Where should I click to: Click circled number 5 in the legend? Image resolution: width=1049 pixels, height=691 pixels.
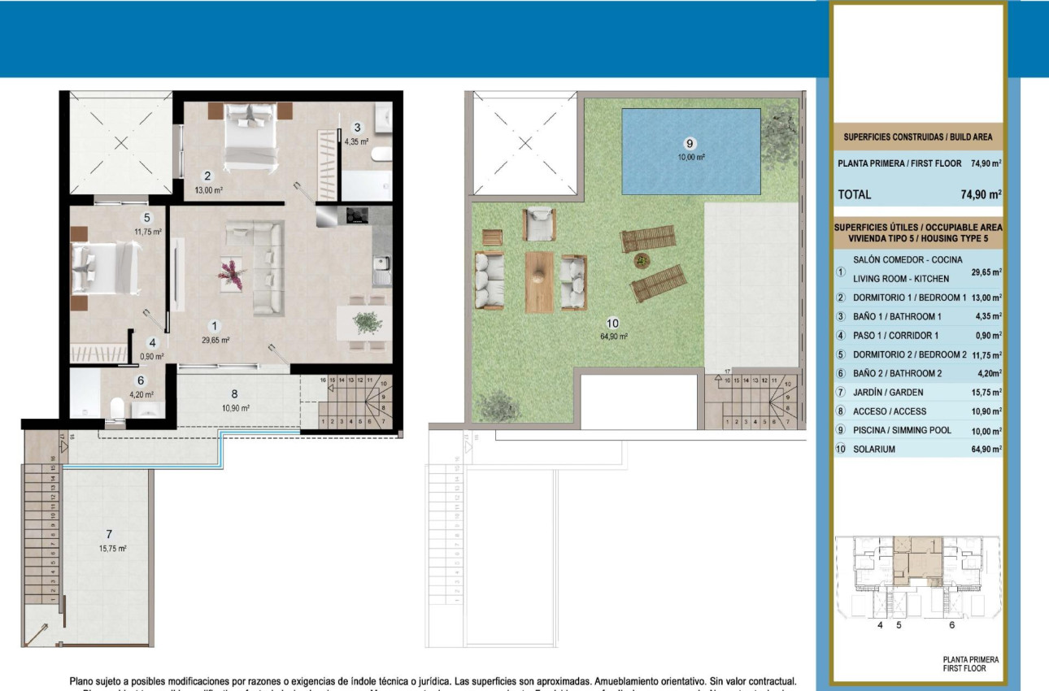pyautogui.click(x=842, y=354)
